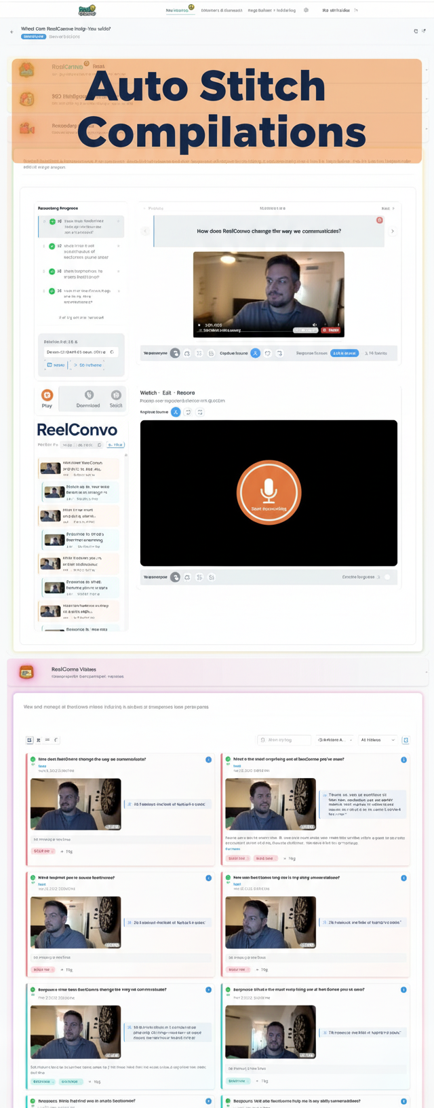The width and height of the screenshot is (434, 1108).
Task: Click the red icon on question banner
Action: point(379,220)
